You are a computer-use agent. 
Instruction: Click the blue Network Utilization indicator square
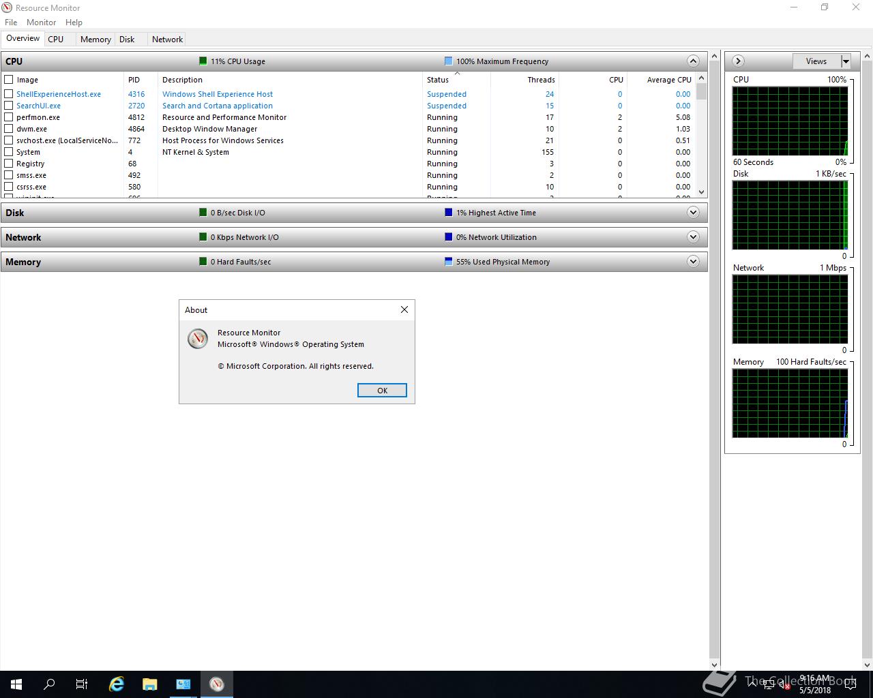coord(448,237)
